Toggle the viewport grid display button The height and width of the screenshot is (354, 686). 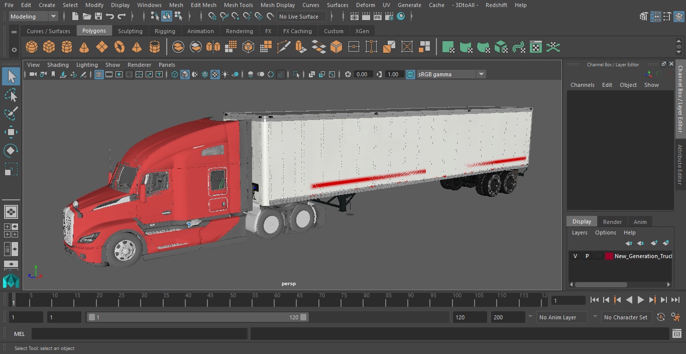point(99,74)
